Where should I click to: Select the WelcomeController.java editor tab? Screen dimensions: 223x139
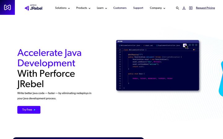(129, 45)
